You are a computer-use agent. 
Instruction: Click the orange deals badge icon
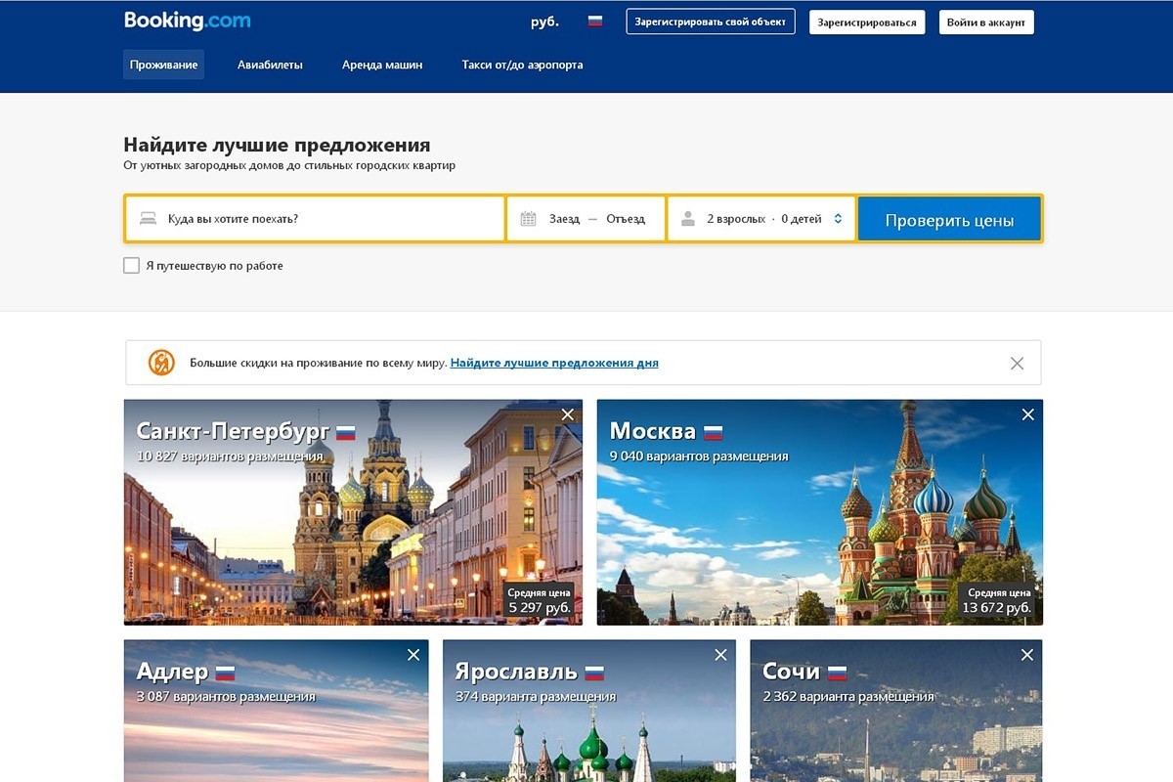(161, 363)
